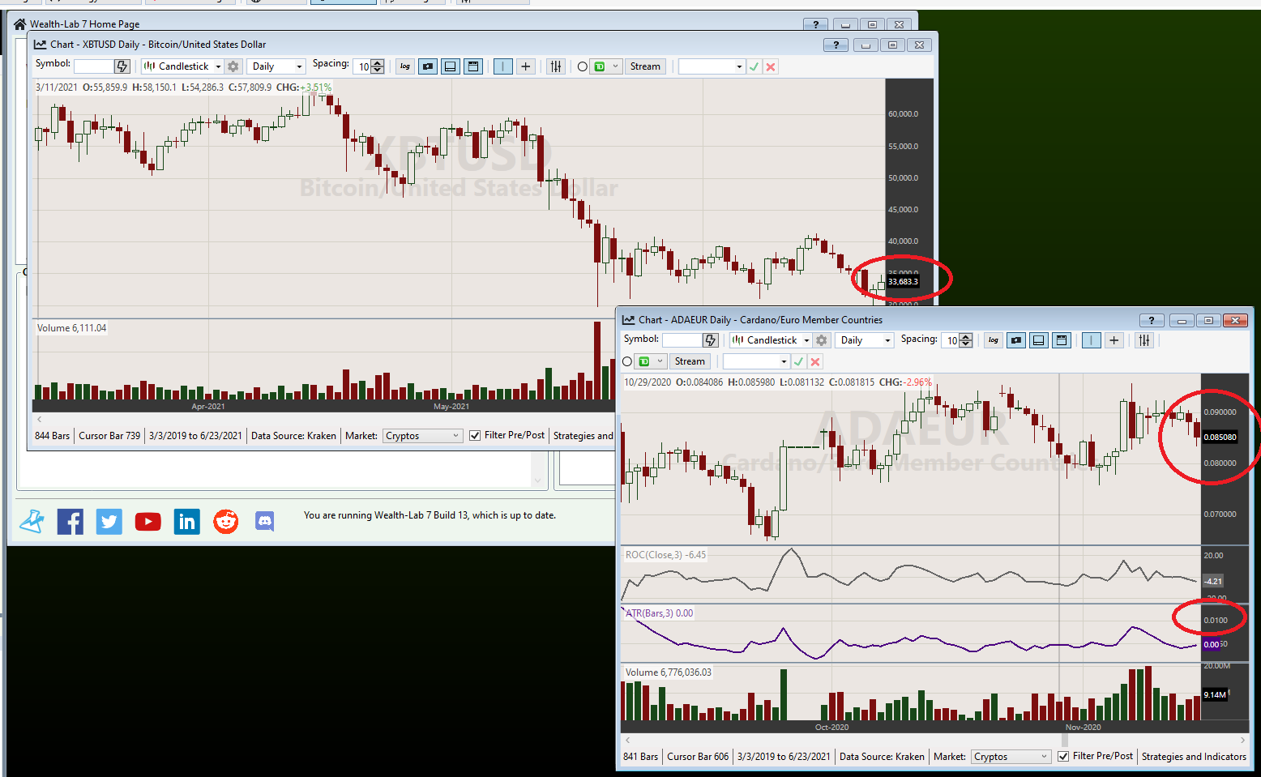Open chart preferences sliders icon in ADAEUR window

pos(1144,340)
